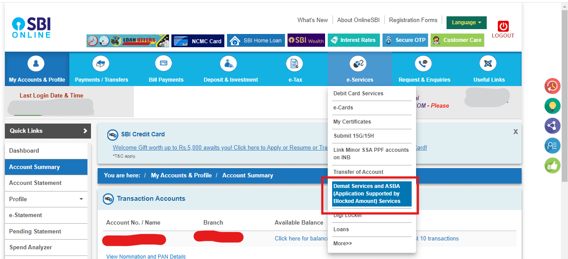Open Bill Payments from the navigation bar

tap(163, 63)
